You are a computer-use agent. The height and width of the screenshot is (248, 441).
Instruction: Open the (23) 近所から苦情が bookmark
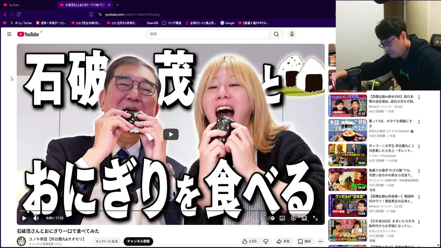point(122,23)
